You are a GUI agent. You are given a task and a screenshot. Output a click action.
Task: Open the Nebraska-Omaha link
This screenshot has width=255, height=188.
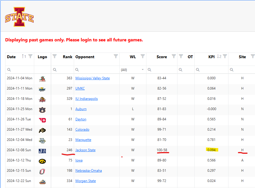(x=89, y=170)
